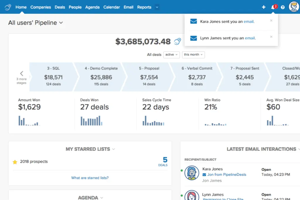This screenshot has width=300, height=200.
Task: Expand the My Starred Lists chevron
Action: pos(114,149)
